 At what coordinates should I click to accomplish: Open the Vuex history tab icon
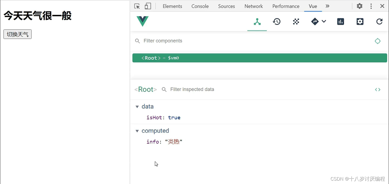tap(276, 22)
